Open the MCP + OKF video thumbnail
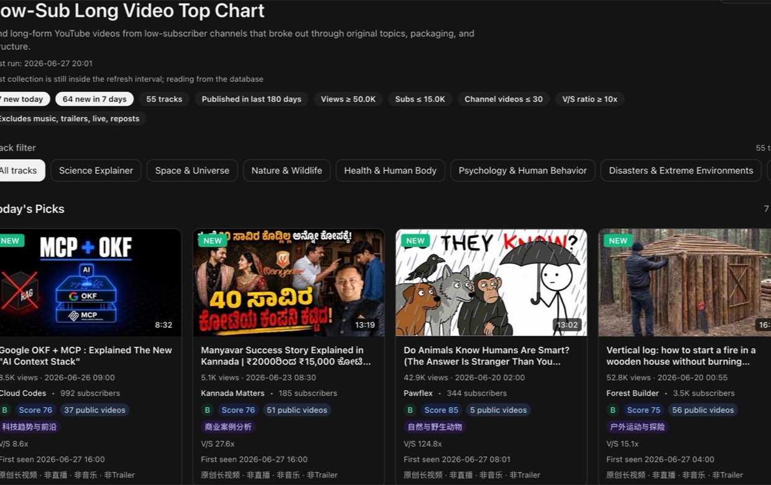This screenshot has height=485, width=771. (90, 283)
